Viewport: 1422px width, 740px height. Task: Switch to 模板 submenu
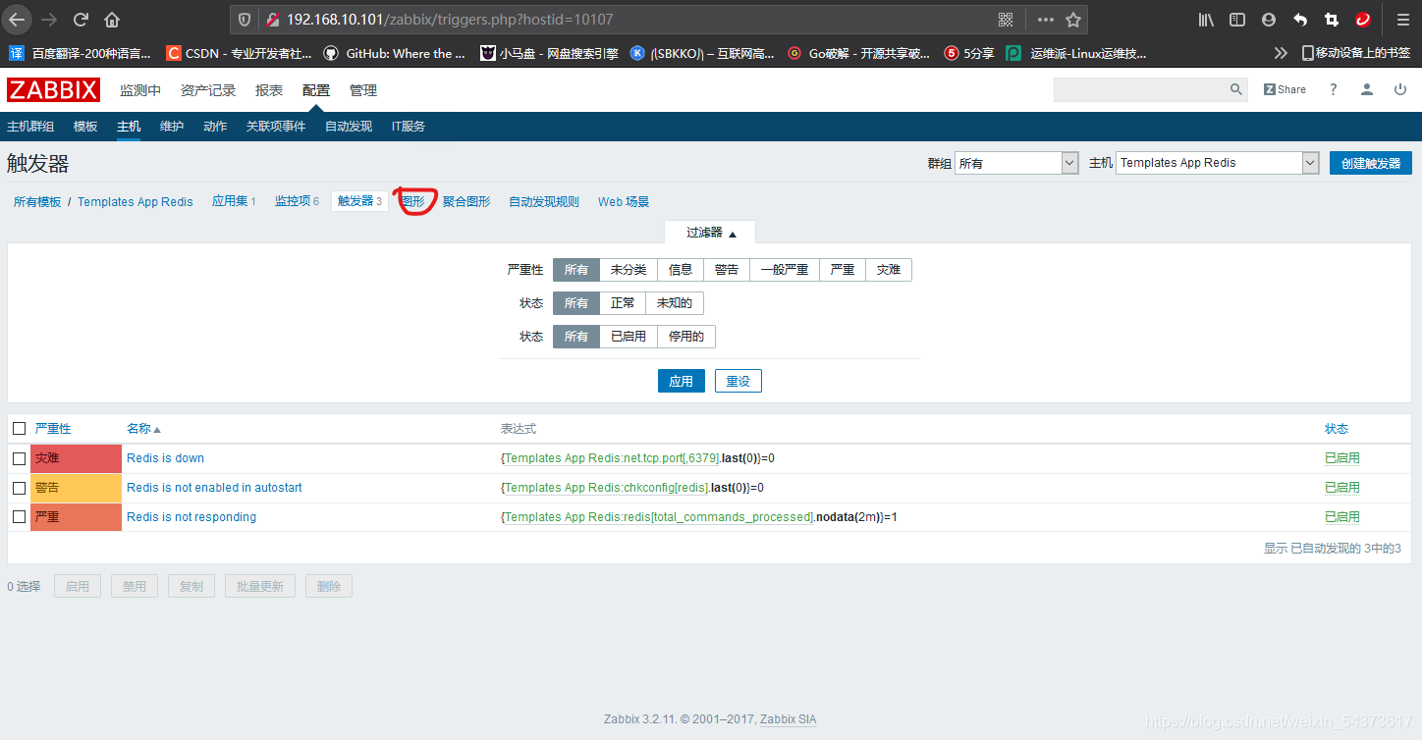[85, 127]
